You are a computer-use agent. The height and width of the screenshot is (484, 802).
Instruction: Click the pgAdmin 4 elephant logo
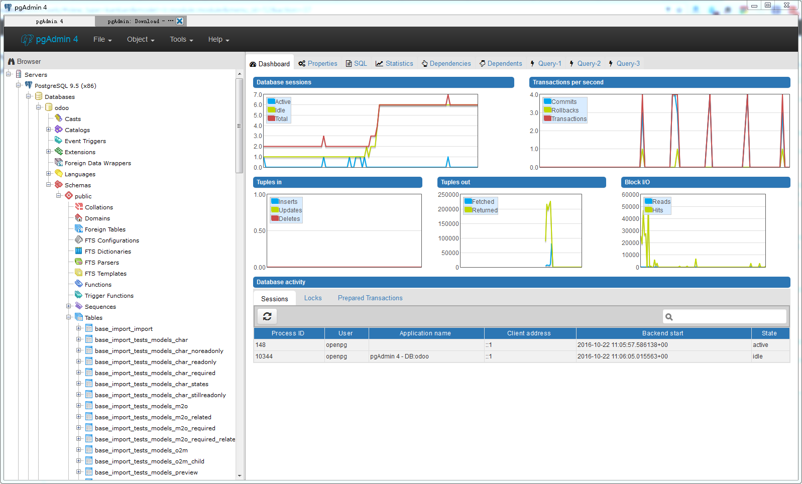point(27,40)
